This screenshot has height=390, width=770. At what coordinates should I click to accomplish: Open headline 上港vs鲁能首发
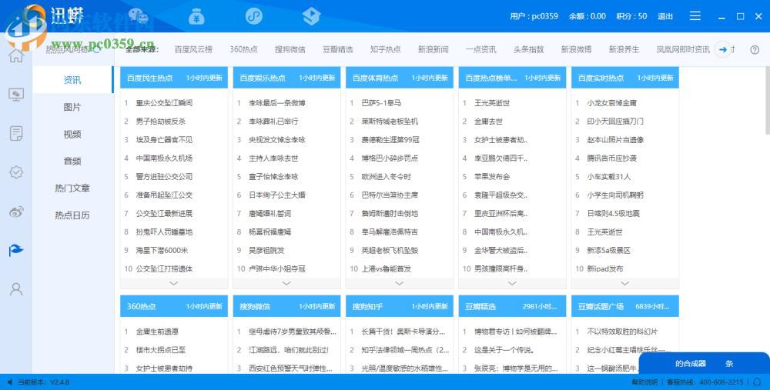[x=386, y=268]
